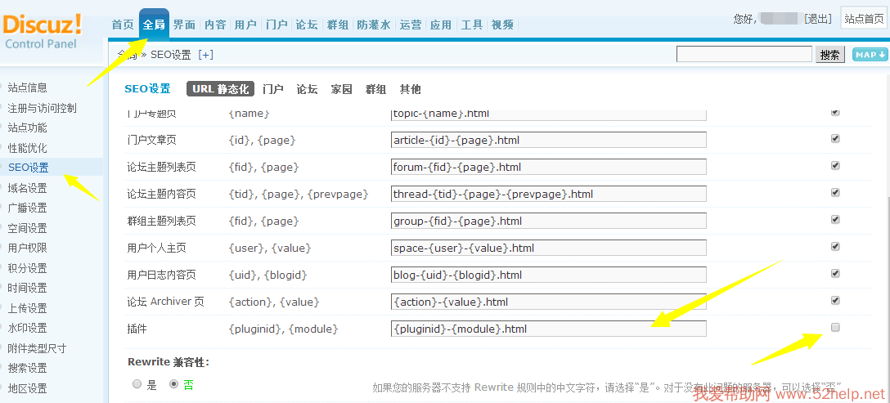
Task: Open 域名设置 in the sidebar
Action: tap(28, 188)
